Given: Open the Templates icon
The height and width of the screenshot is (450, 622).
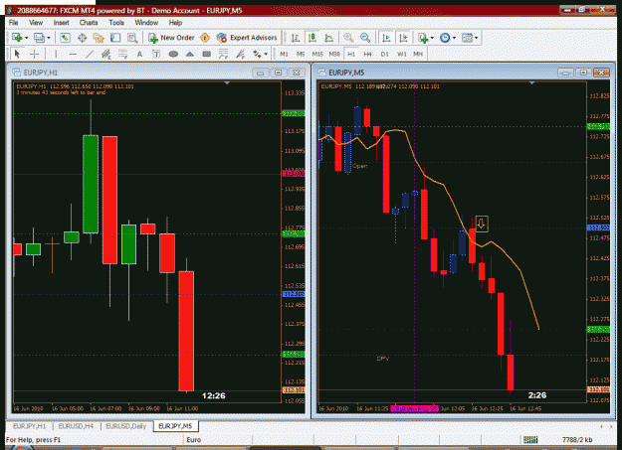Looking at the screenshot, I should [468, 38].
